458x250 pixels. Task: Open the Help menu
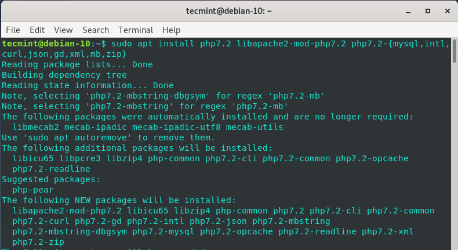[172, 30]
